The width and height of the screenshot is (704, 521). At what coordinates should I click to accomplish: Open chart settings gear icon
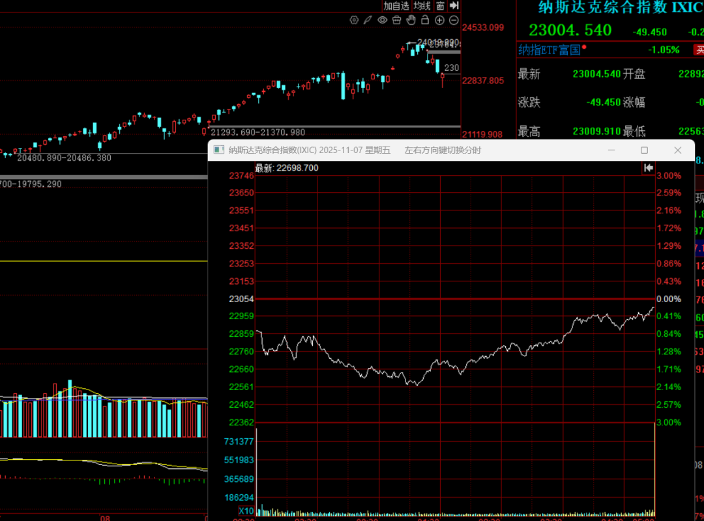point(354,20)
